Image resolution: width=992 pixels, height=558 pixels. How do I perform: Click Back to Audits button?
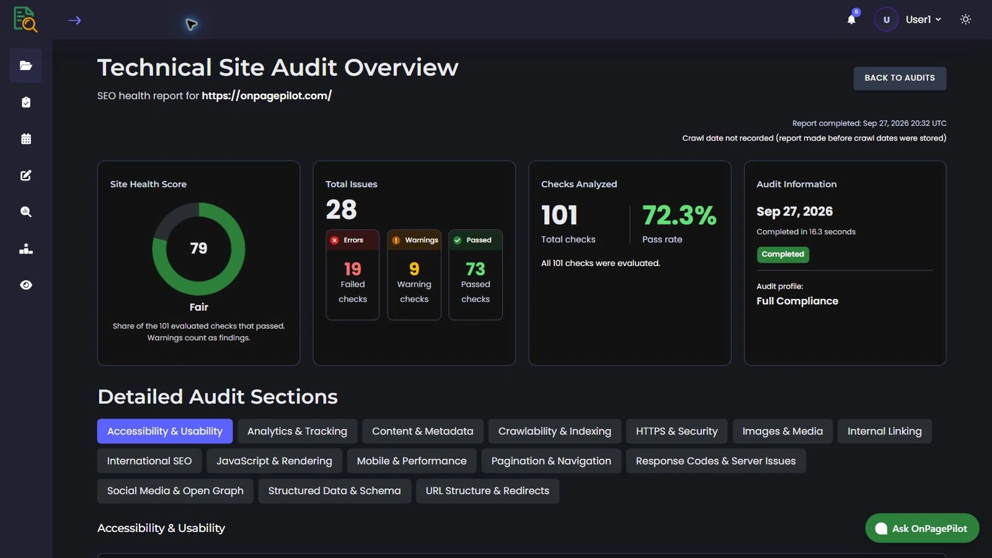(x=900, y=78)
